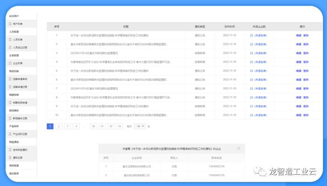Click the icon next to 发布防疫通知

[x=10, y=150]
